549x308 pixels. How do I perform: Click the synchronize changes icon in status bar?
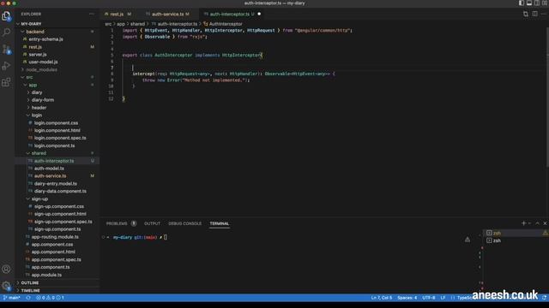pos(28,298)
